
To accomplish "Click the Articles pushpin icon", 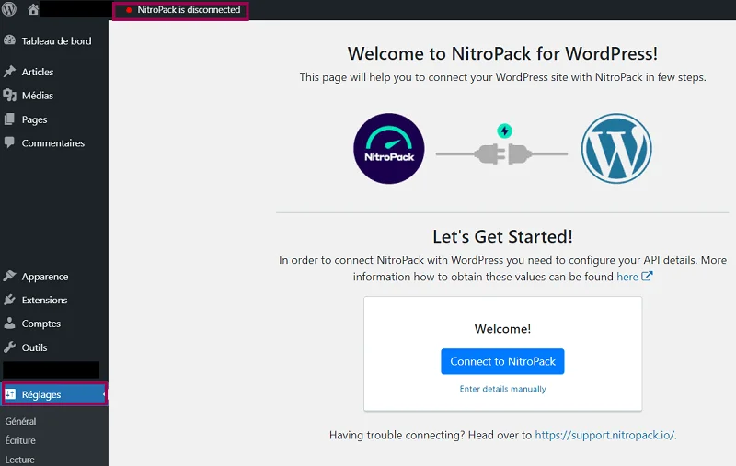I will click(9, 72).
